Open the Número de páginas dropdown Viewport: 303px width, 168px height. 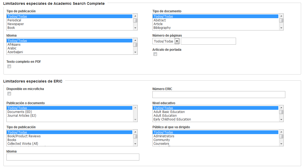[x=166, y=41]
